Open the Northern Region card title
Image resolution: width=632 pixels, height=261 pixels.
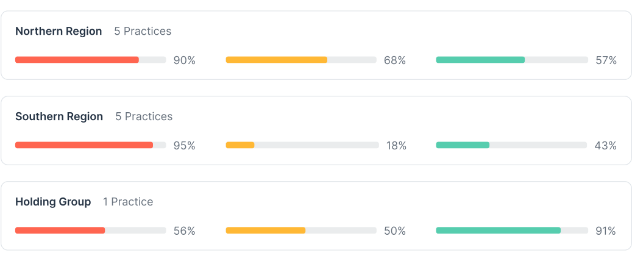point(59,31)
